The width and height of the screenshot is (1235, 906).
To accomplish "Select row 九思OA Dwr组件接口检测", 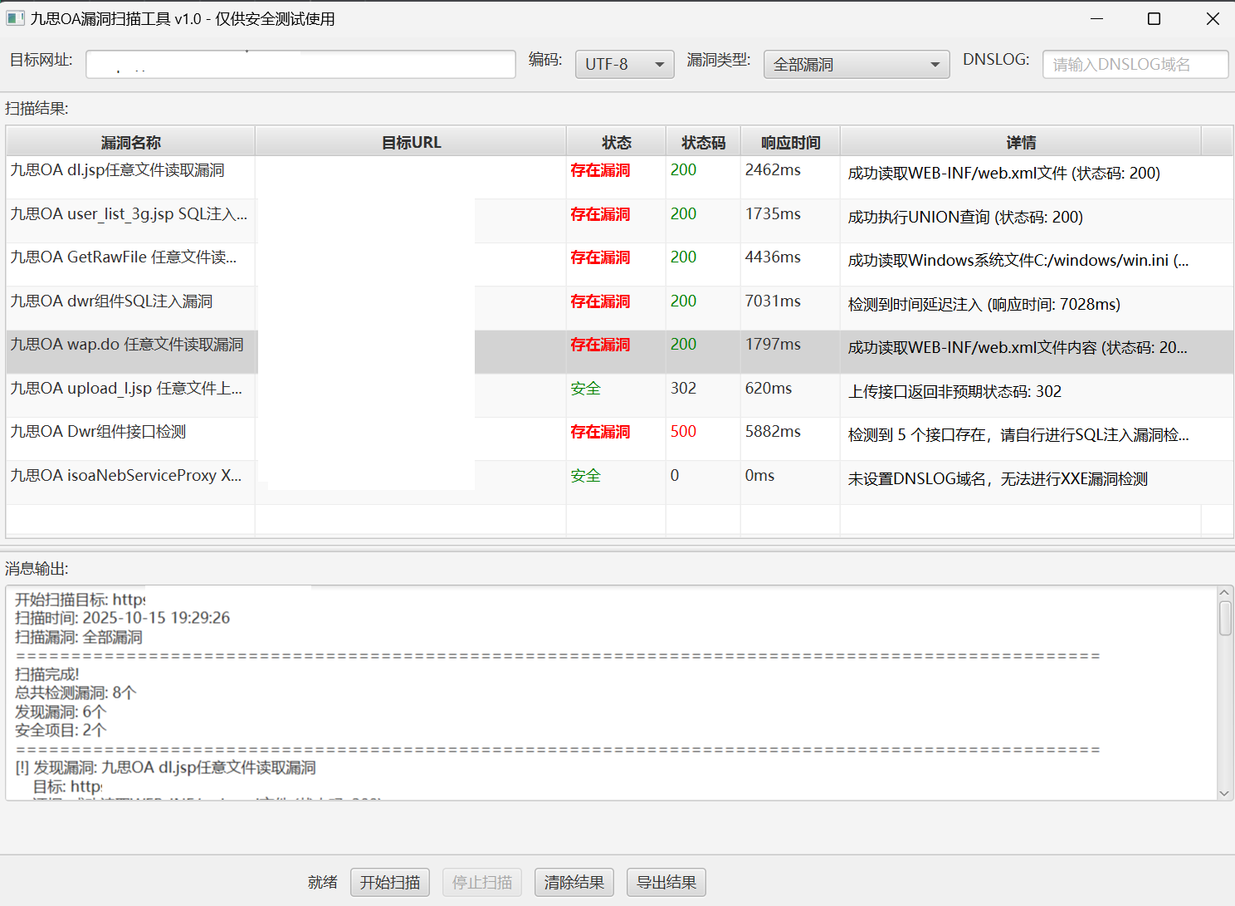I will (x=619, y=438).
